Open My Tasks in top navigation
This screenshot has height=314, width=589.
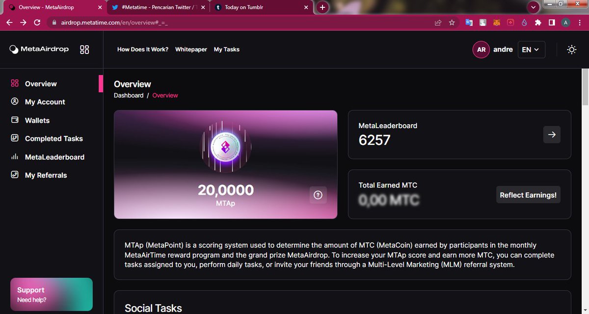click(x=227, y=50)
